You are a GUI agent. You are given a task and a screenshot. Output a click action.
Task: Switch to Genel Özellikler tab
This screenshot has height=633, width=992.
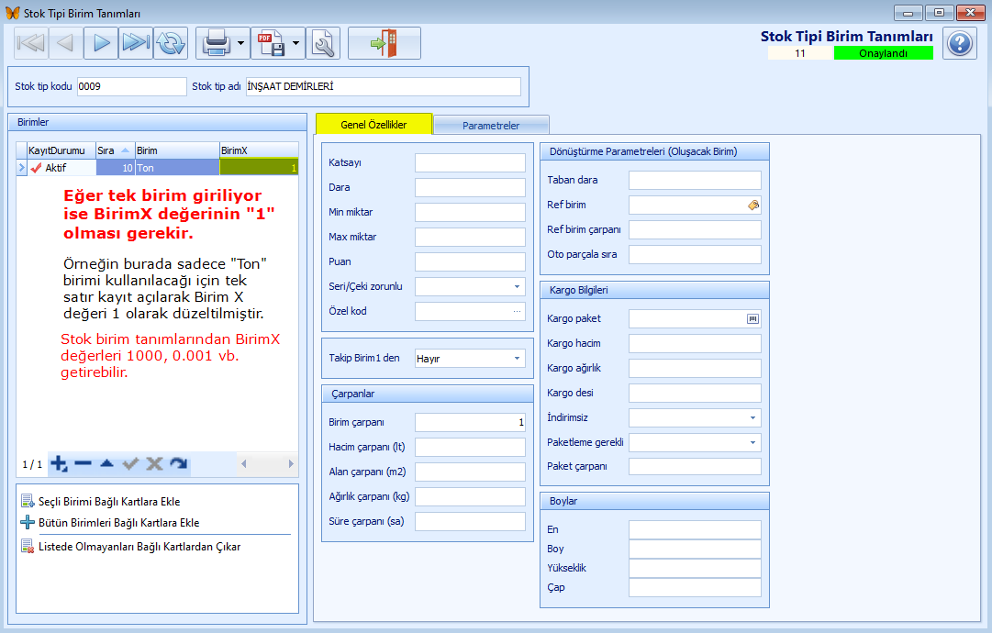point(373,125)
